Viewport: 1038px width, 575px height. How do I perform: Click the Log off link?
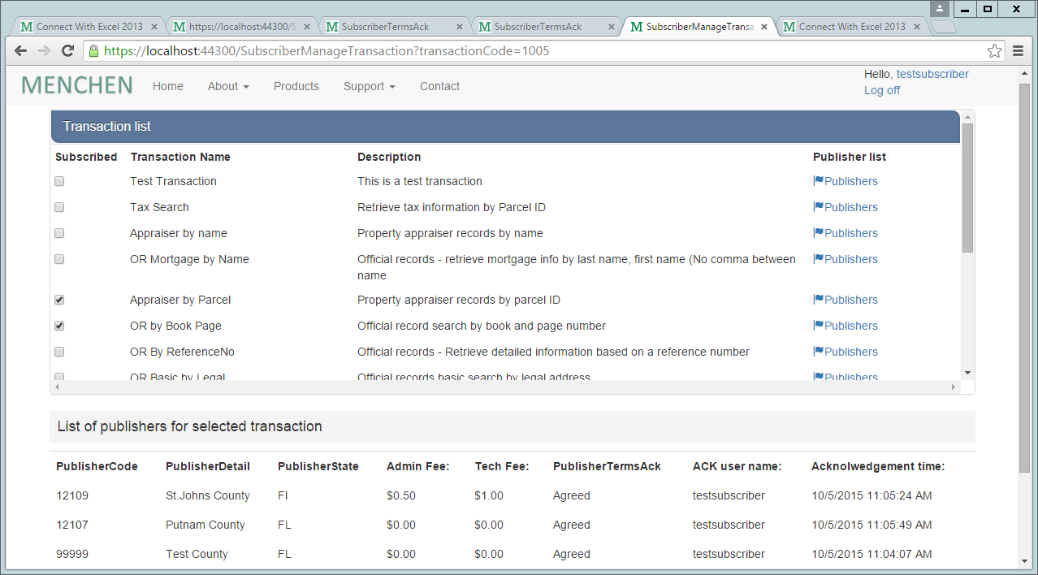[881, 90]
